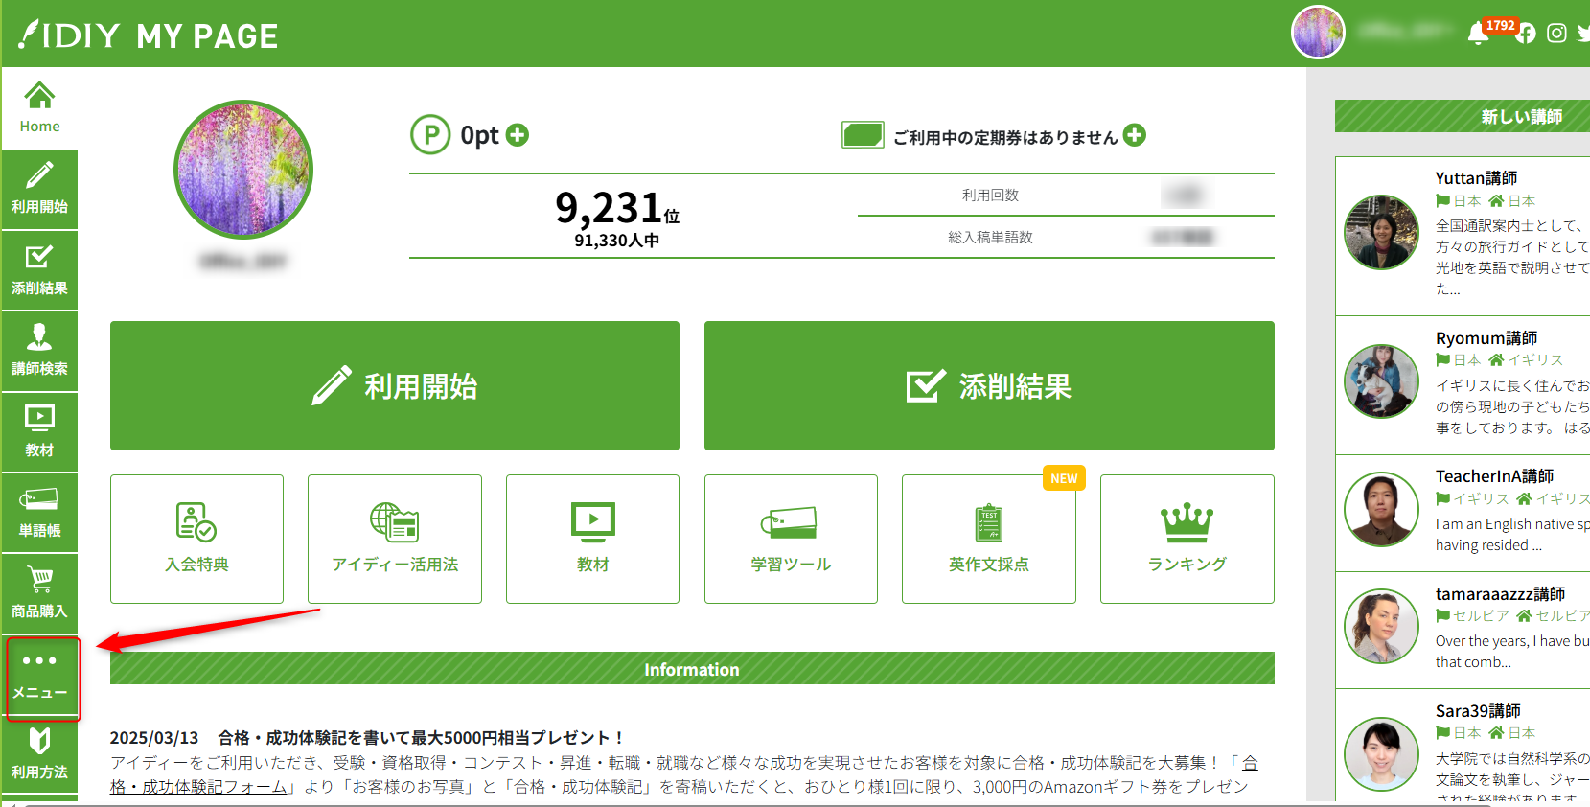Open 添削結果 in the left sidebar
Image resolution: width=1590 pixels, height=807 pixels.
pyautogui.click(x=39, y=270)
